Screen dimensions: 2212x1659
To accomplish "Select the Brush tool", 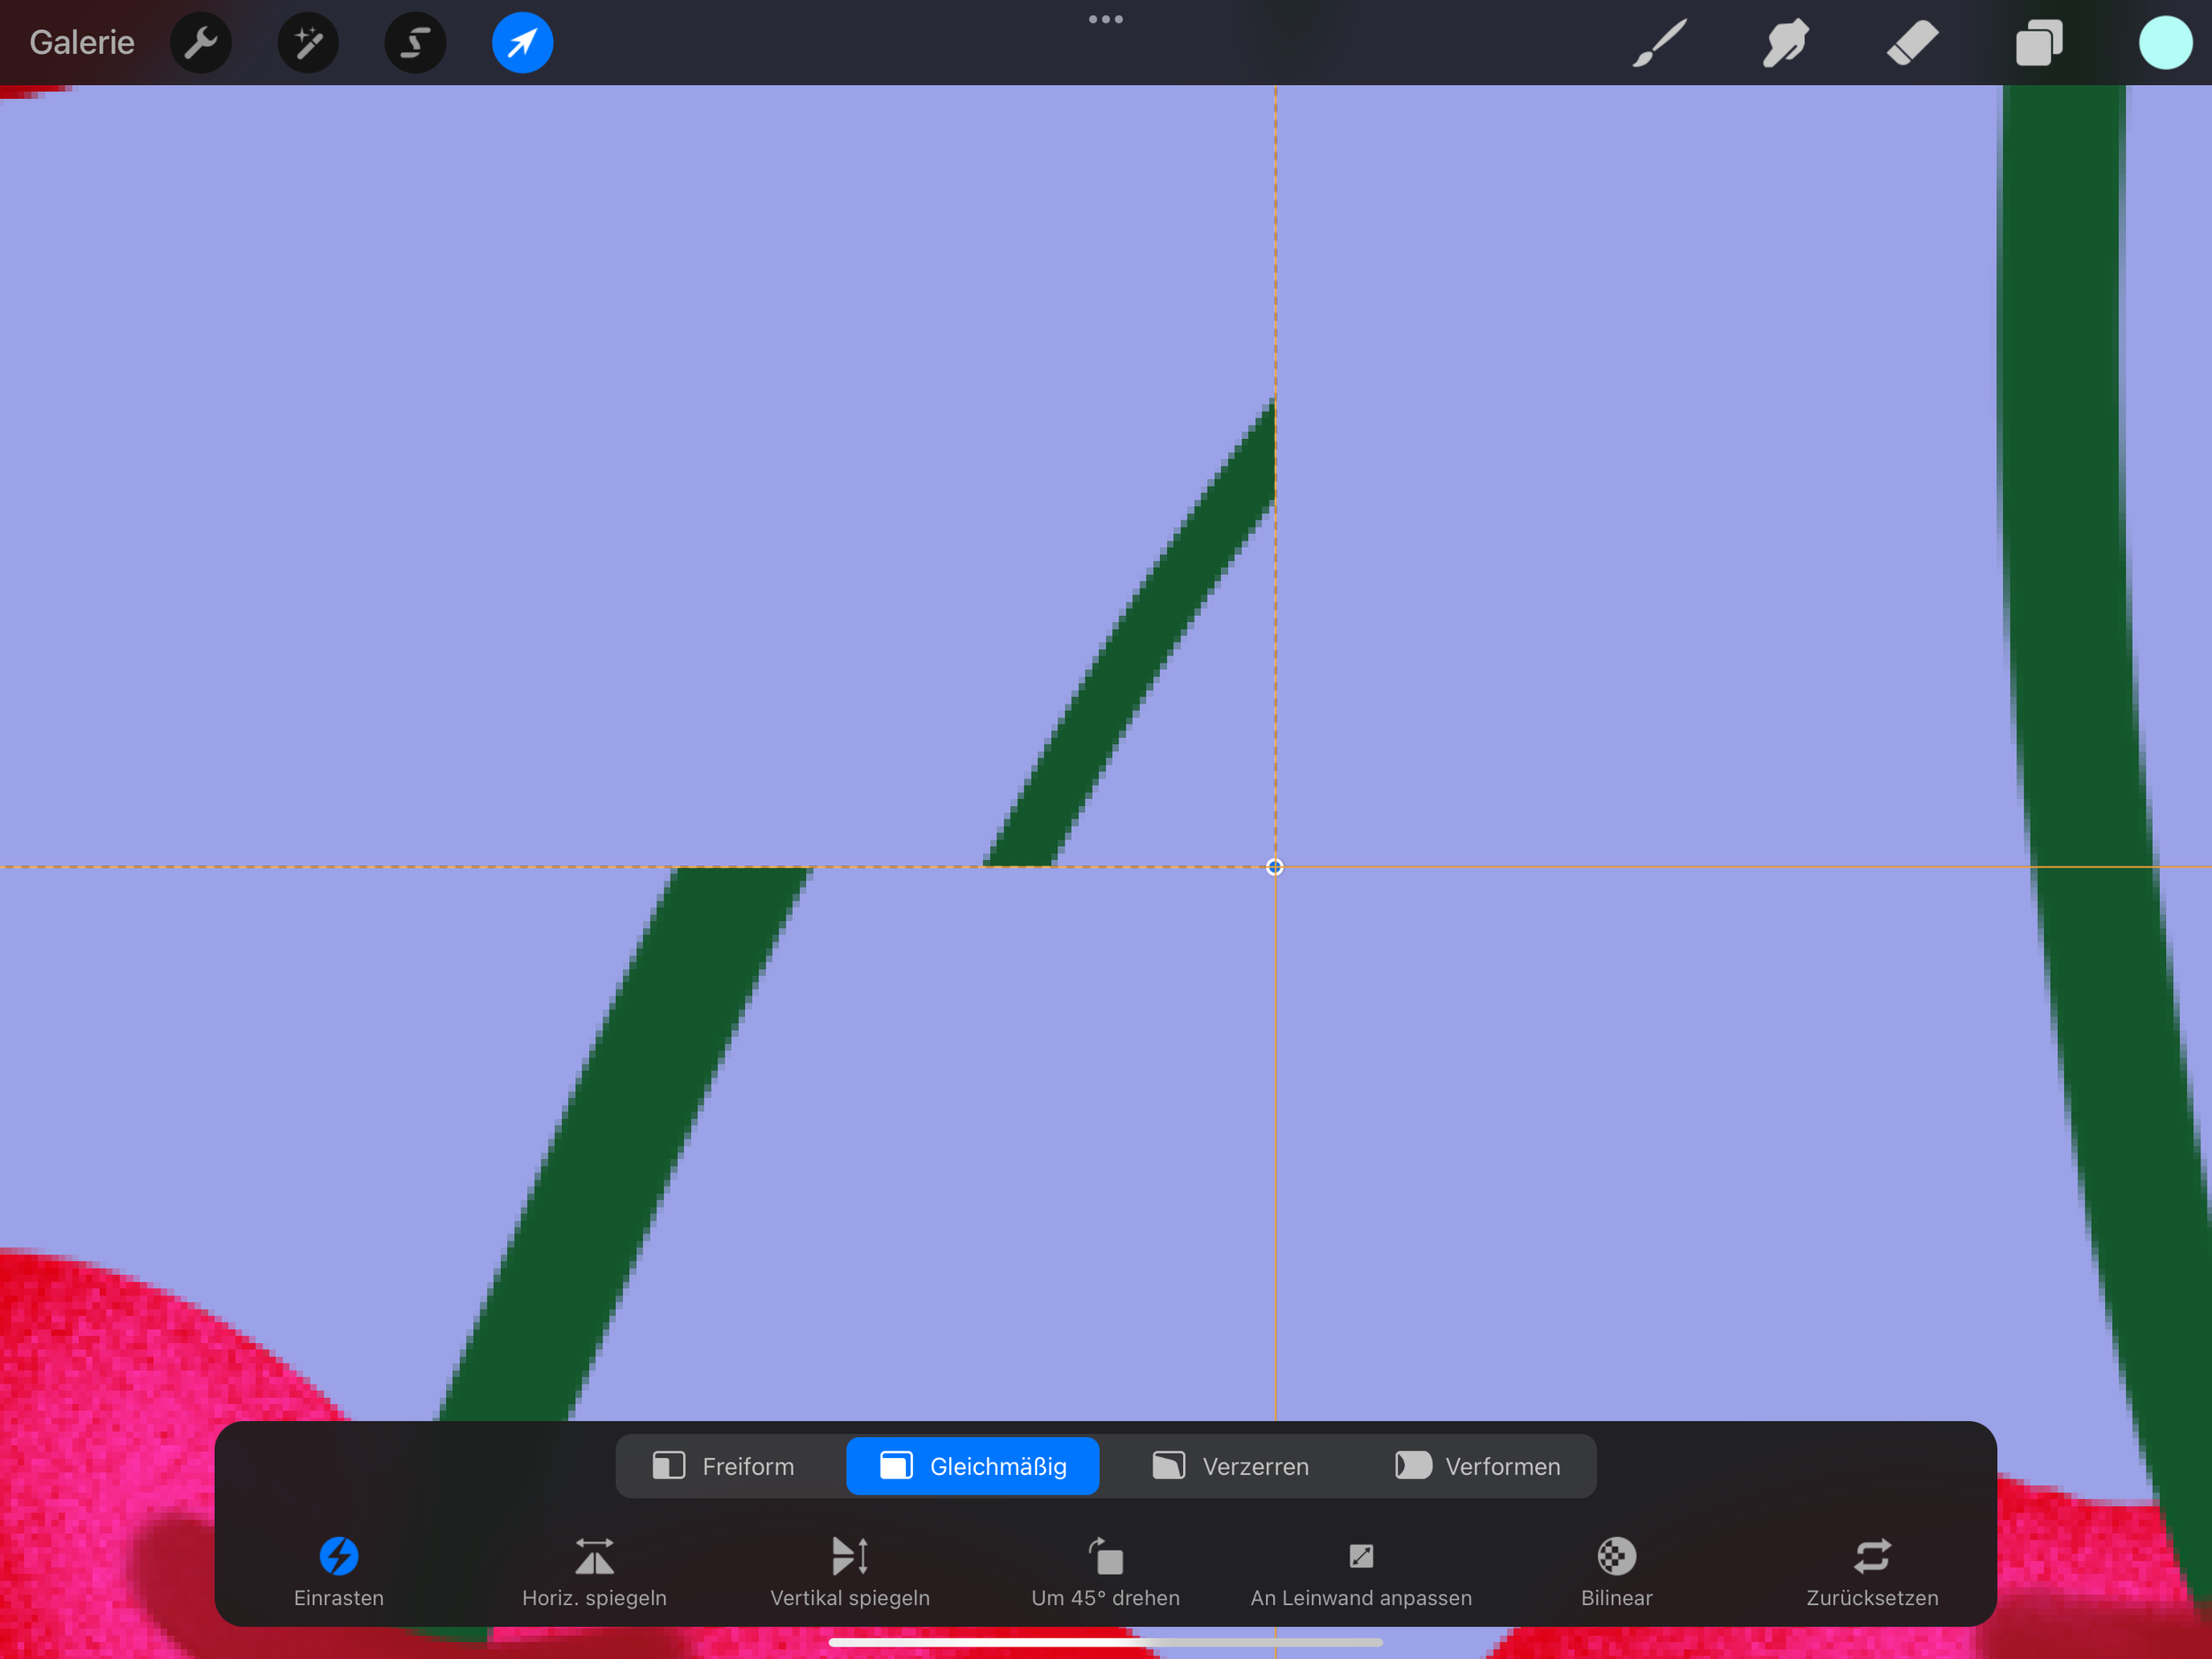I will pyautogui.click(x=1659, y=43).
